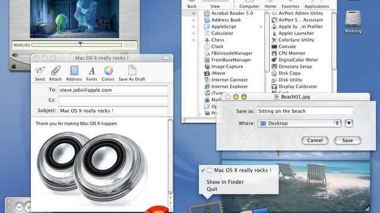This screenshot has height=213, width=380.
Task: Click mail window toolbar toggle pill button
Action: [166, 58]
